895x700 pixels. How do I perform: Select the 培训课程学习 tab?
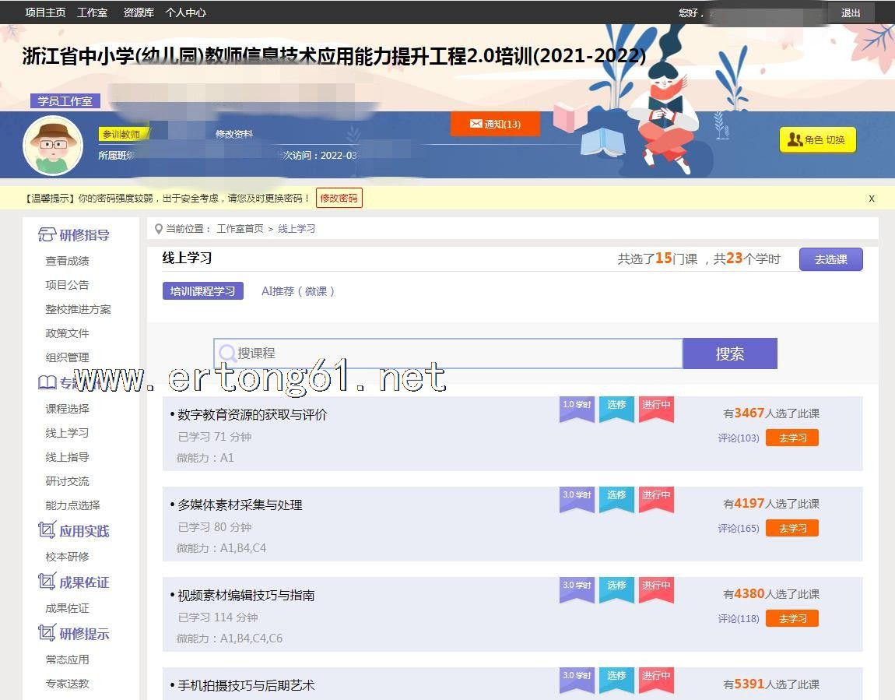202,291
